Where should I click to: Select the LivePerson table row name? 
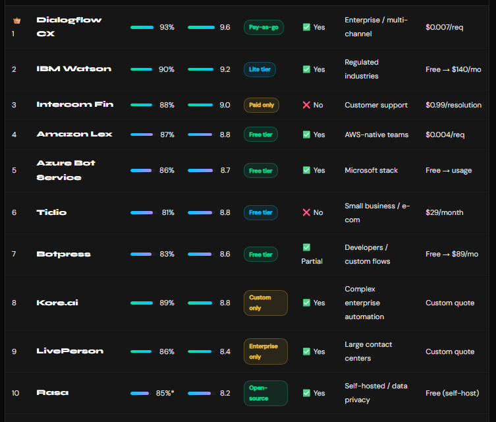coord(70,351)
